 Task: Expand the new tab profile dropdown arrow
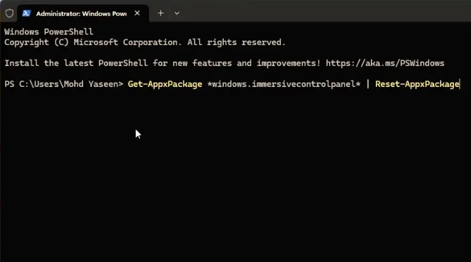tap(177, 13)
